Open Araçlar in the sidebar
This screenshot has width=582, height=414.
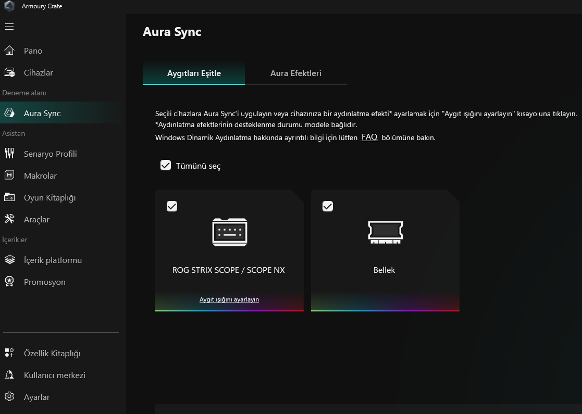[x=63, y=219]
